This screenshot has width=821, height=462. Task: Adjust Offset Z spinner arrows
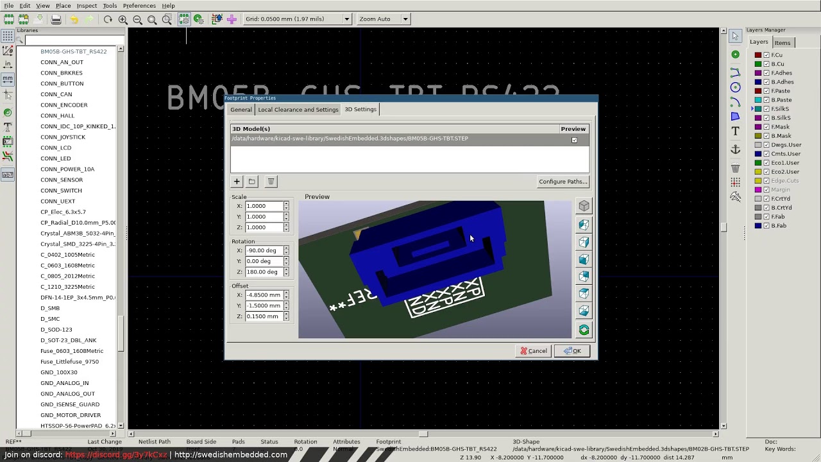(x=286, y=316)
